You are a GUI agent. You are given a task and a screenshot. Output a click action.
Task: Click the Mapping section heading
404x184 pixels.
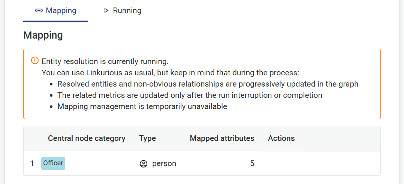tap(43, 35)
